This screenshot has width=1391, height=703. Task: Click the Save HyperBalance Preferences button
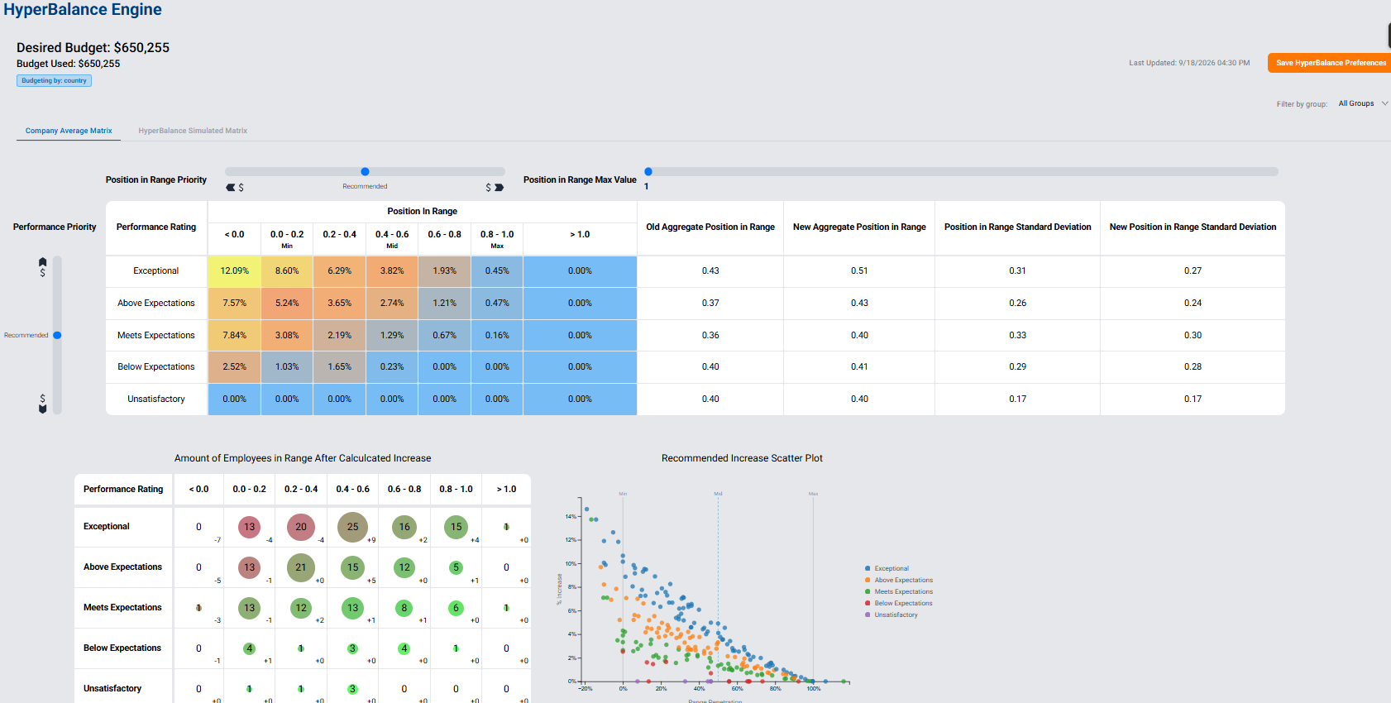click(x=1330, y=63)
